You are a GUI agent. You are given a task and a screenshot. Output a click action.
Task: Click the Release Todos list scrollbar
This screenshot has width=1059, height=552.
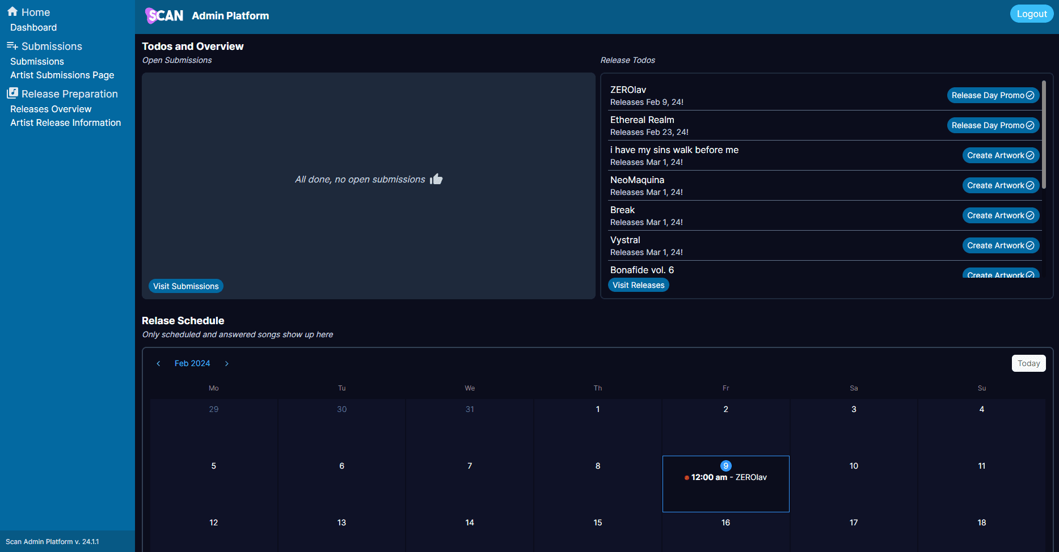(1044, 134)
